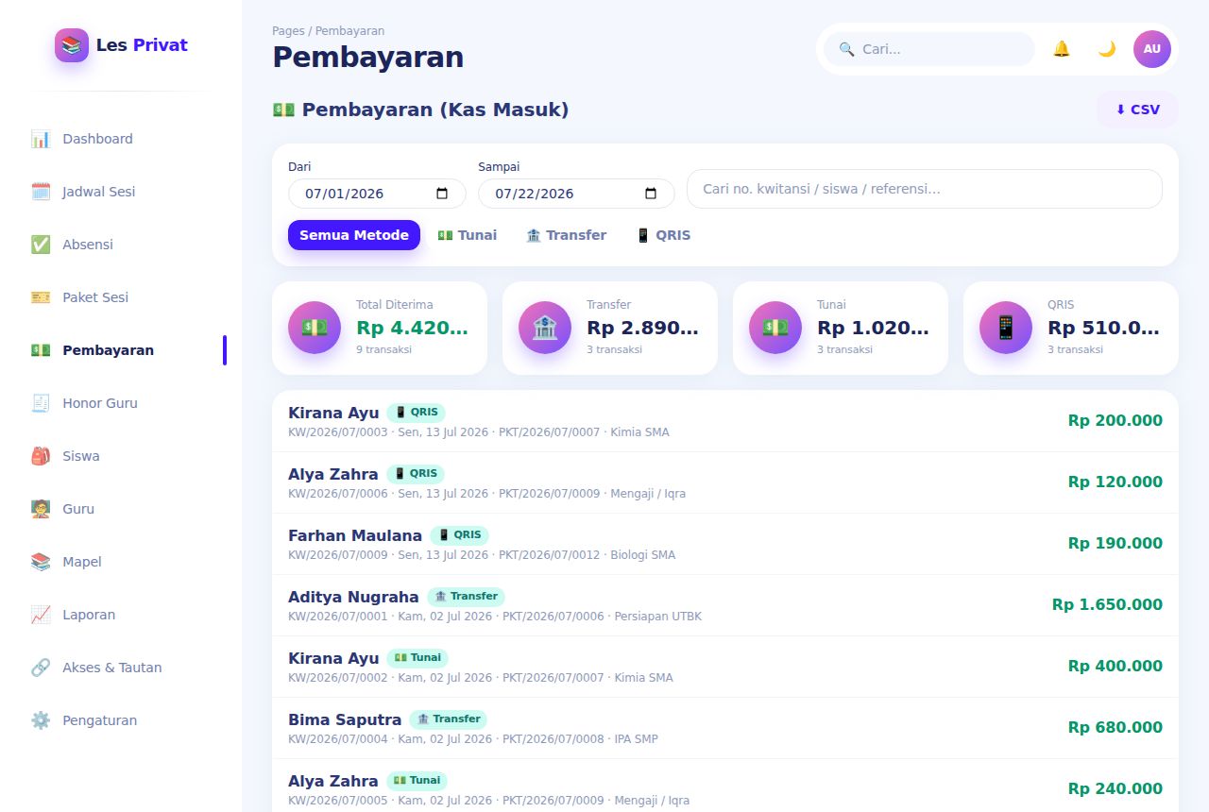
Task: Click the Rp 1.020… Tunai total
Action: point(874,328)
